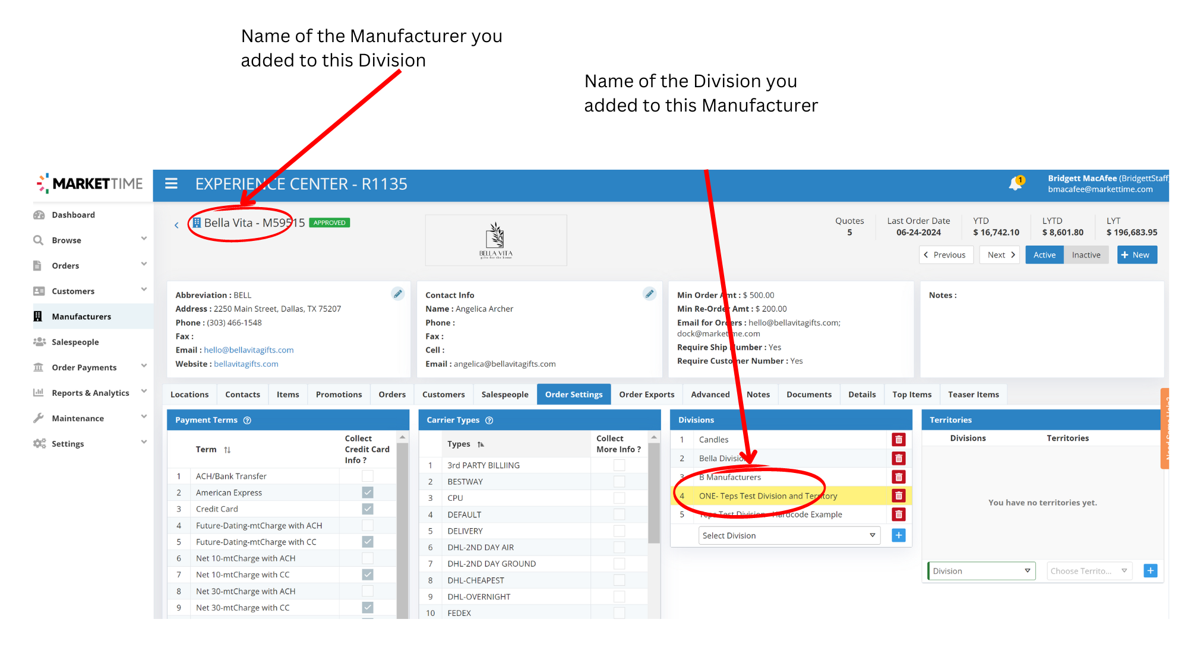Edit the Abbreviation and Address card
The image size is (1188, 648).
[398, 294]
